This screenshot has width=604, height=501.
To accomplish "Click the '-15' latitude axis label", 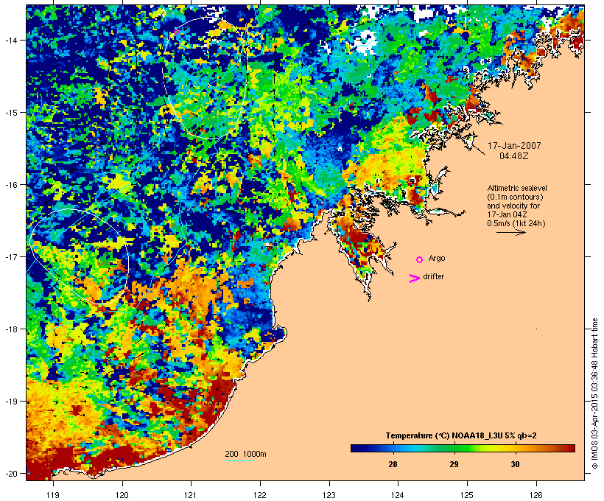I will click(10, 113).
